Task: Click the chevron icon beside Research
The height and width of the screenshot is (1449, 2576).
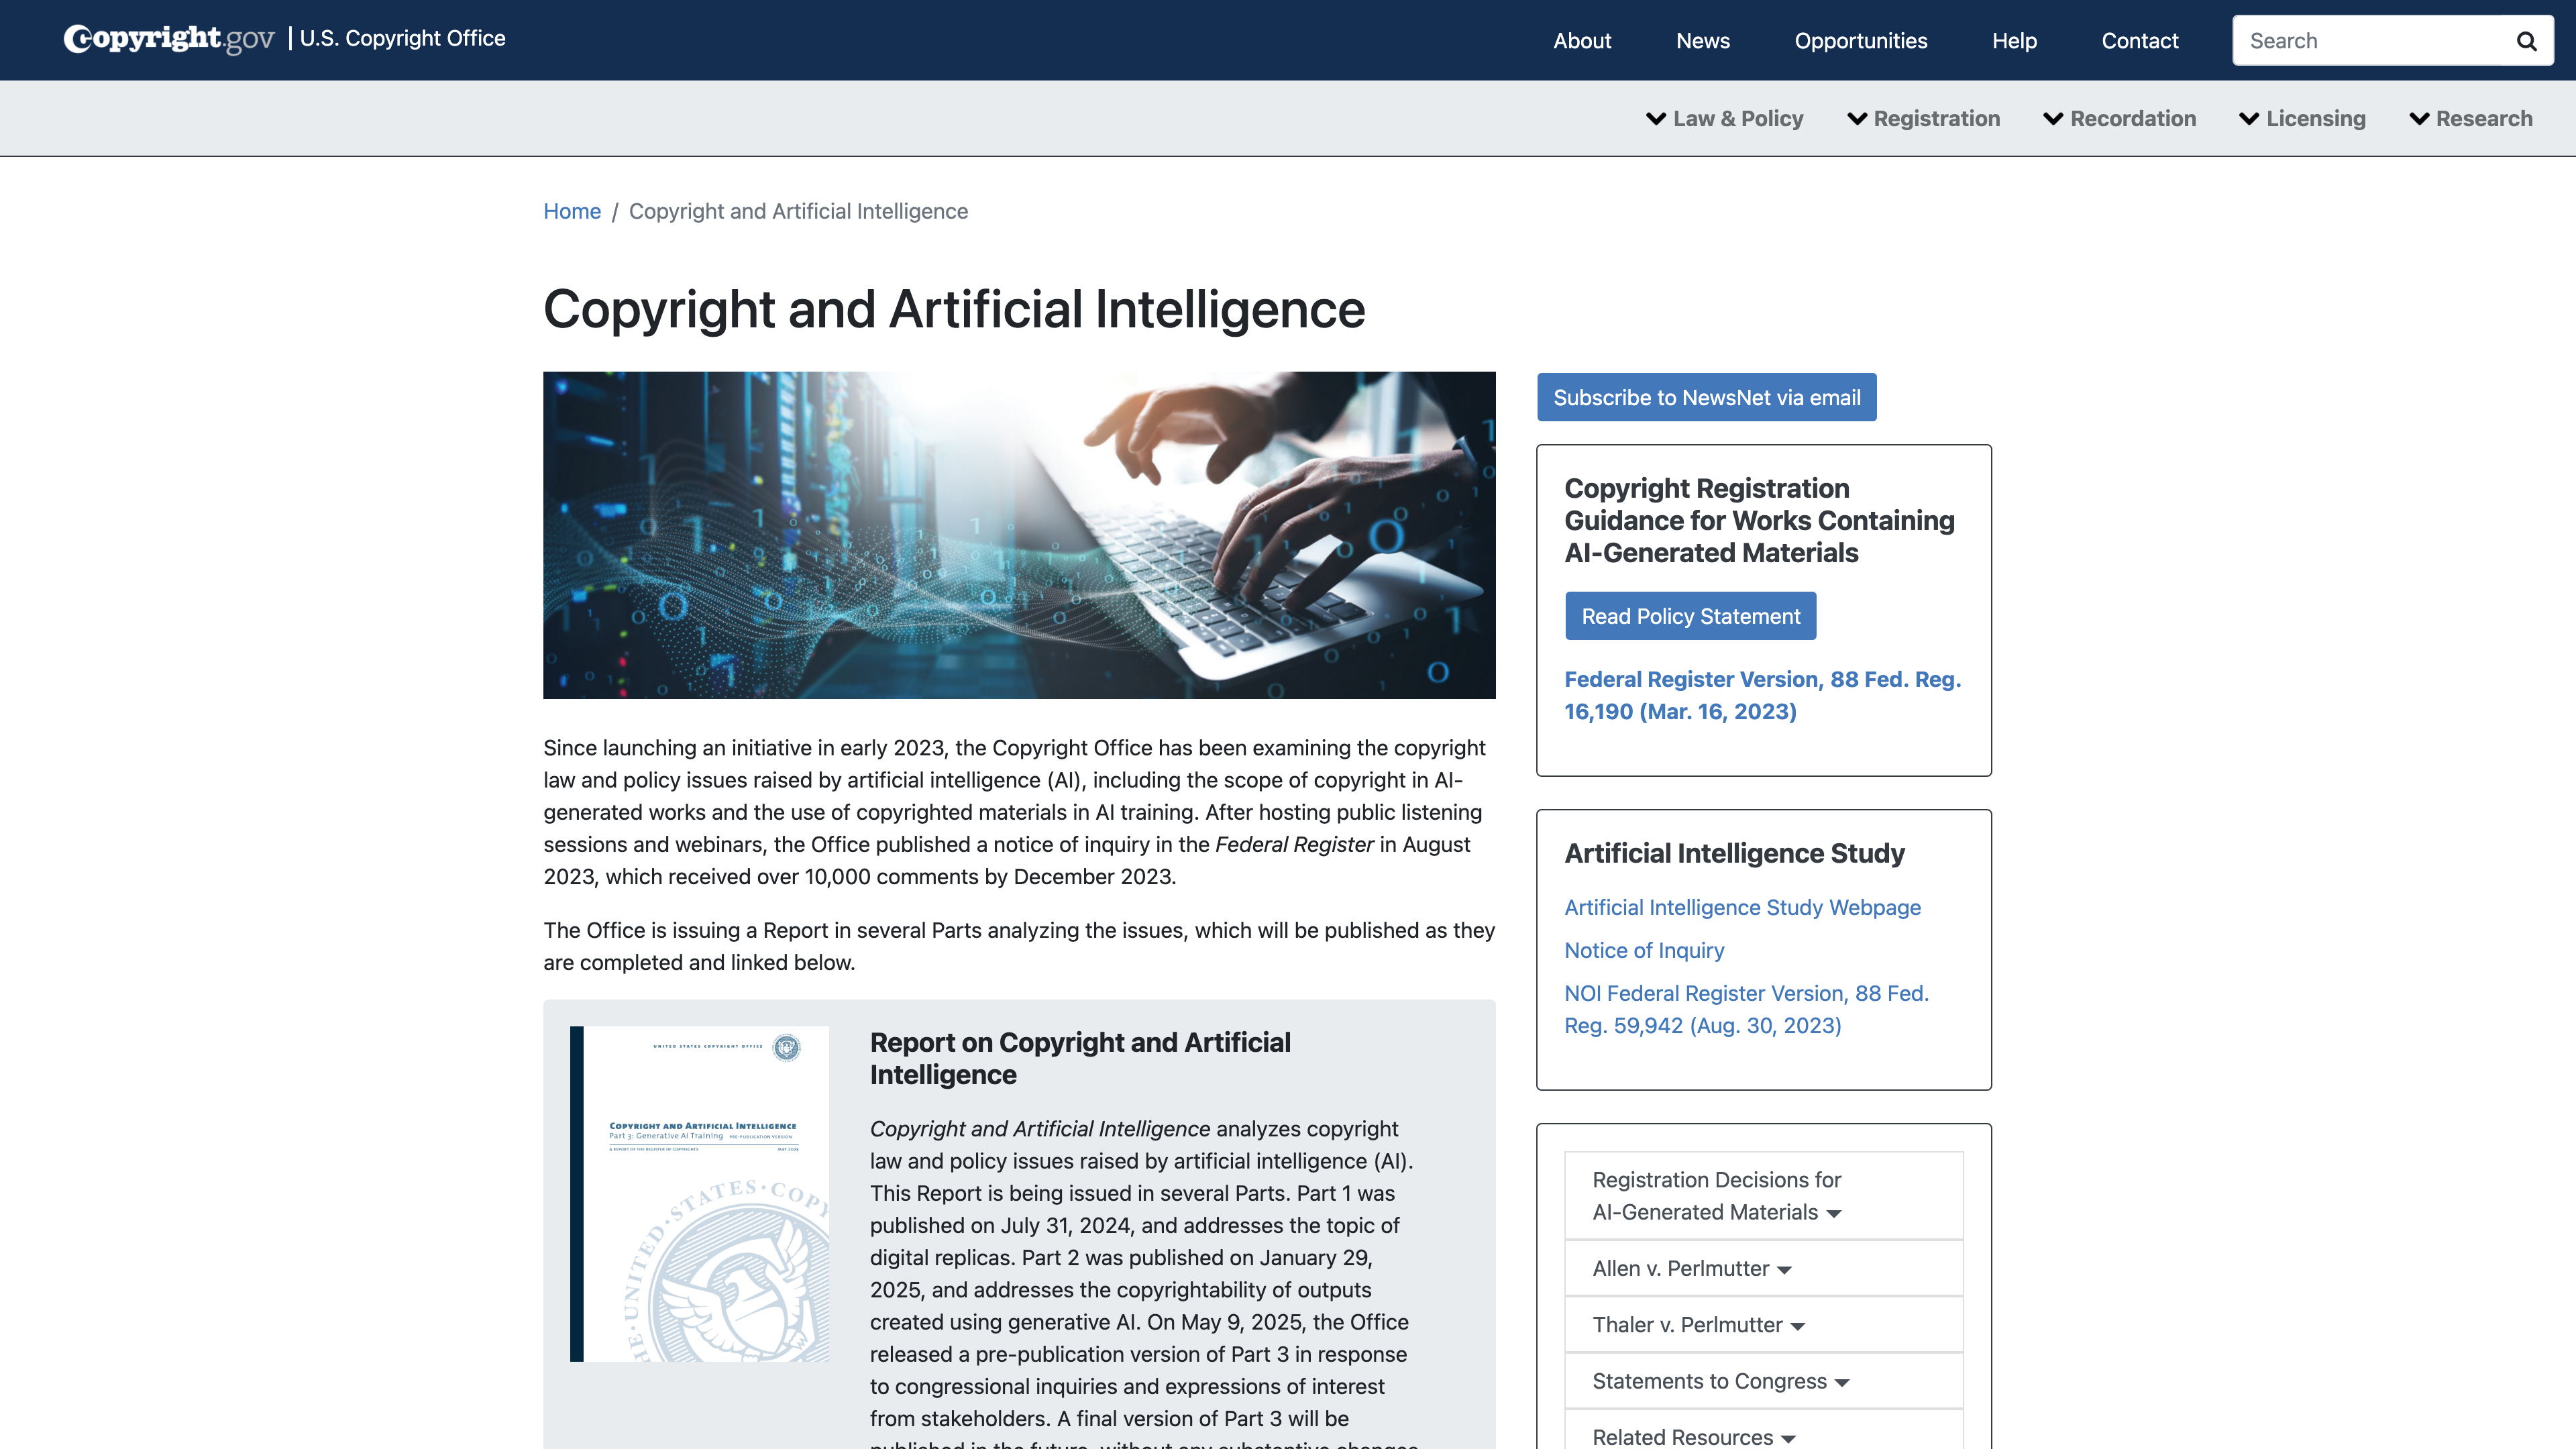Action: click(x=2421, y=118)
